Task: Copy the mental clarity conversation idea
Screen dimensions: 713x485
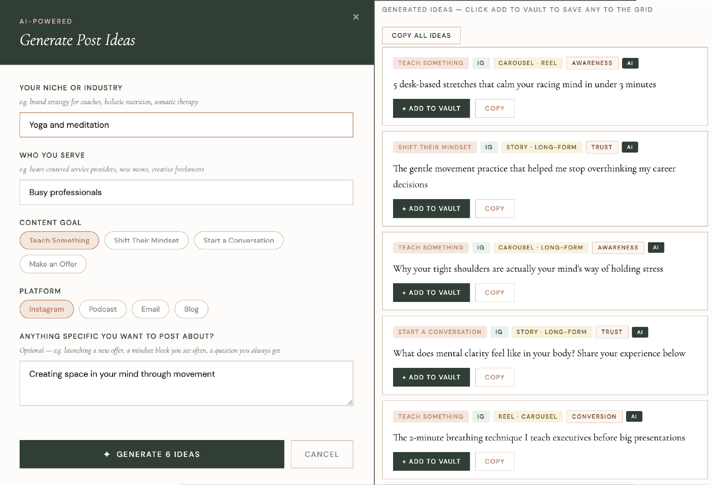Action: click(495, 377)
